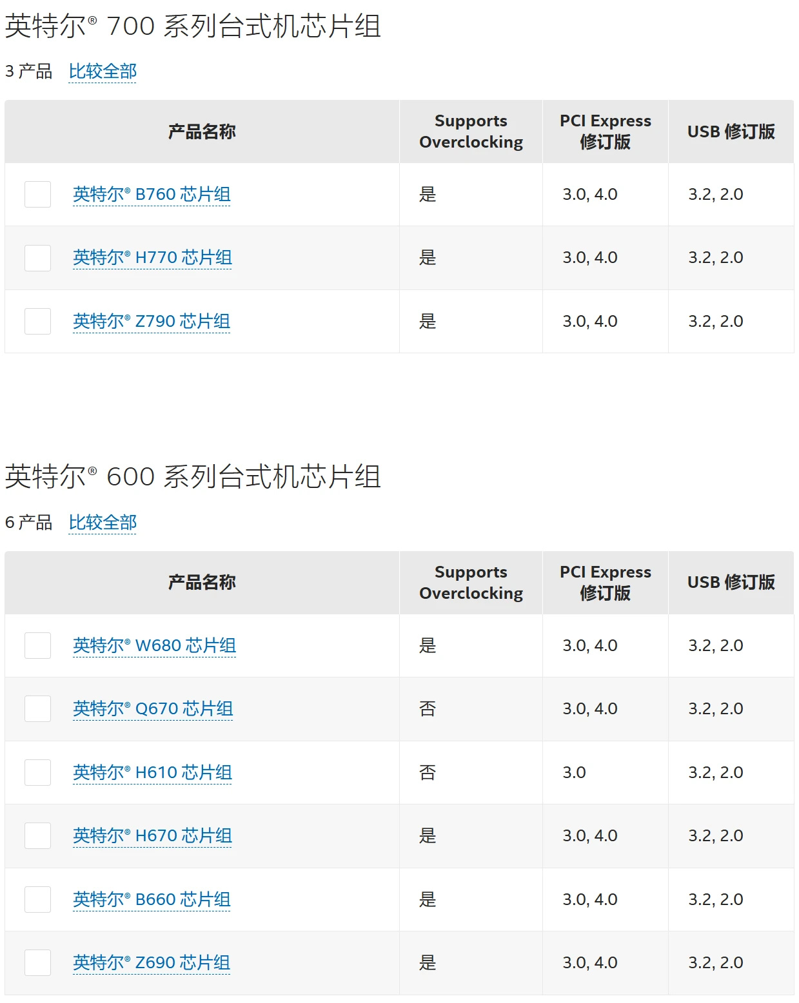Screen dimensions: 799x1003
Task: Click PCI Express value 3.0, 4.0 in B660 row
Action: pyautogui.click(x=590, y=899)
